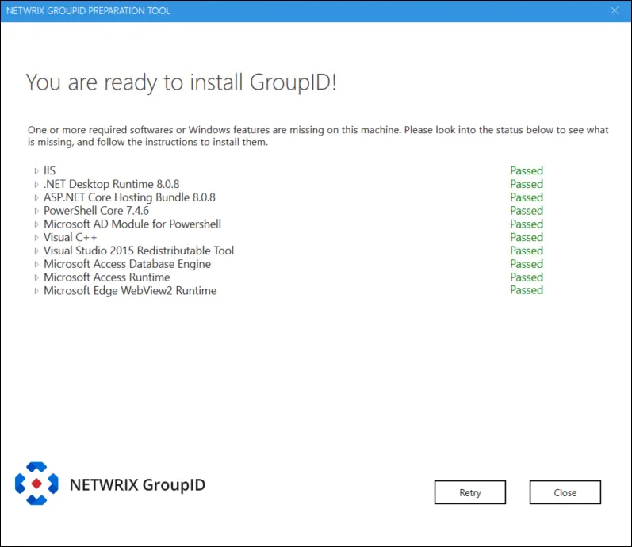This screenshot has height=547, width=632.
Task: Expand Microsoft Access Runtime arrow
Action: pos(36,277)
